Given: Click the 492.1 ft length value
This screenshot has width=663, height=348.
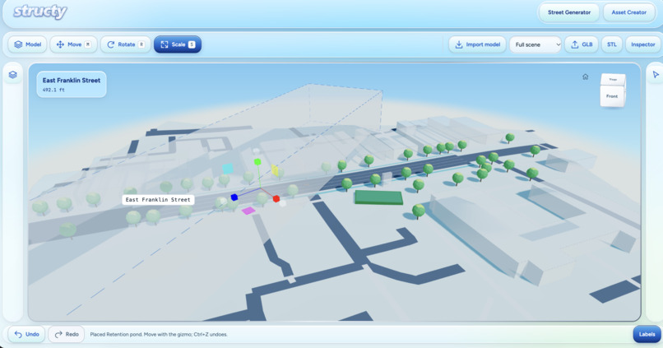Looking at the screenshot, I should point(53,90).
